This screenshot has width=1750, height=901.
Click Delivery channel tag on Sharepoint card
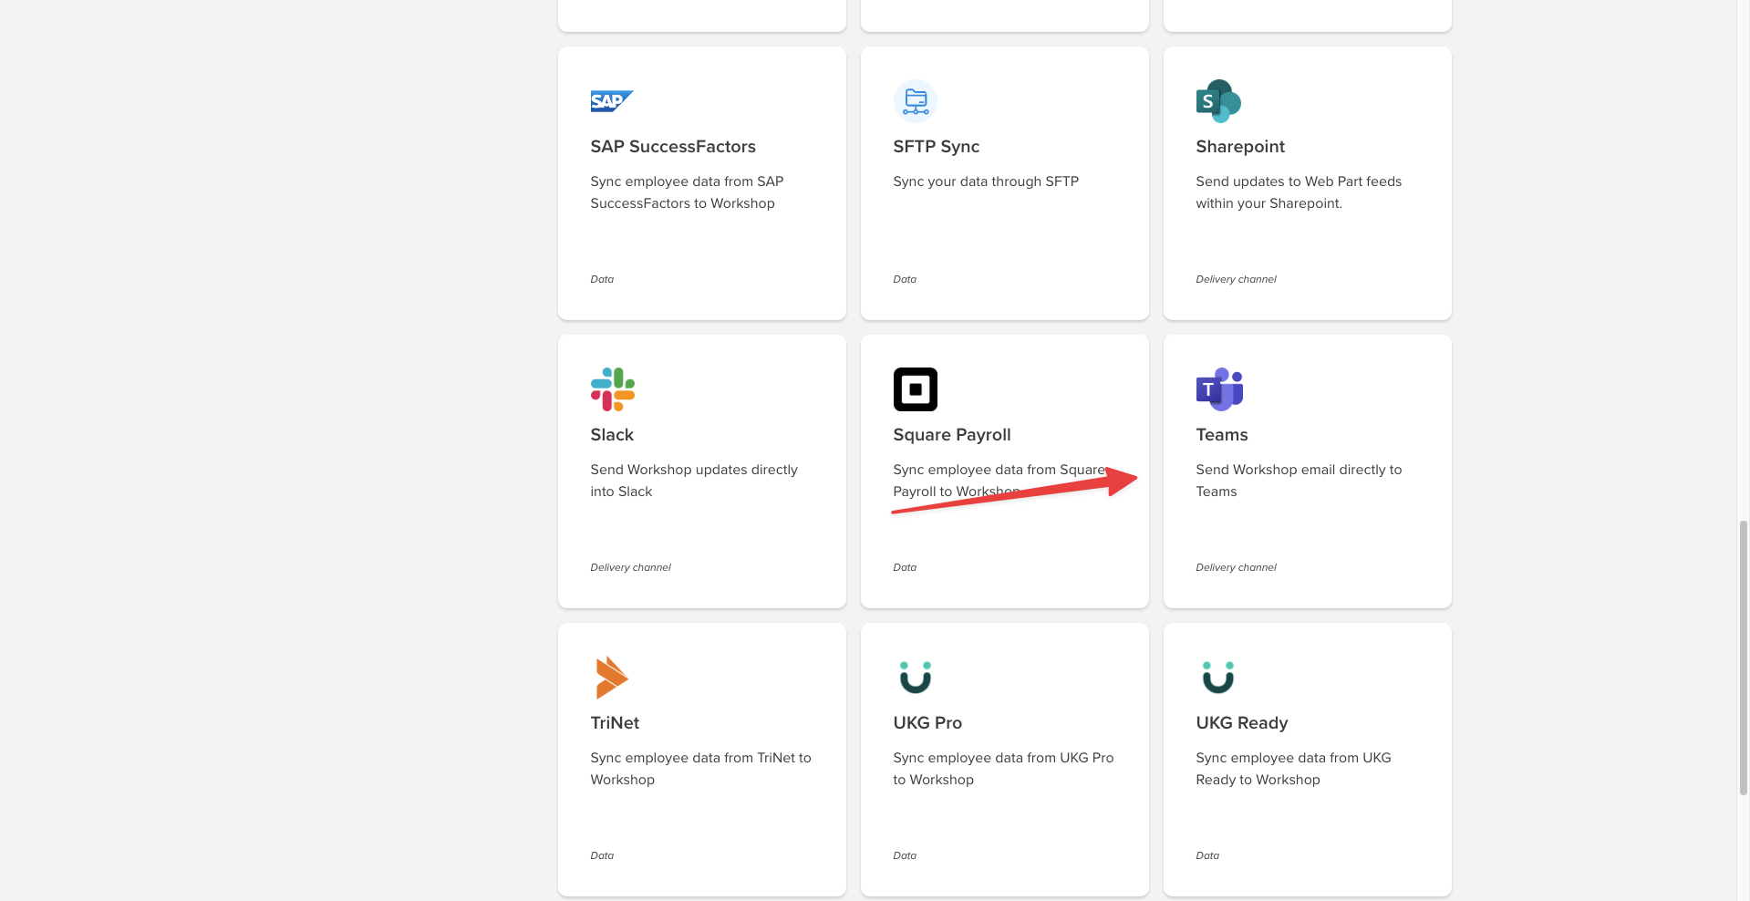(1236, 279)
